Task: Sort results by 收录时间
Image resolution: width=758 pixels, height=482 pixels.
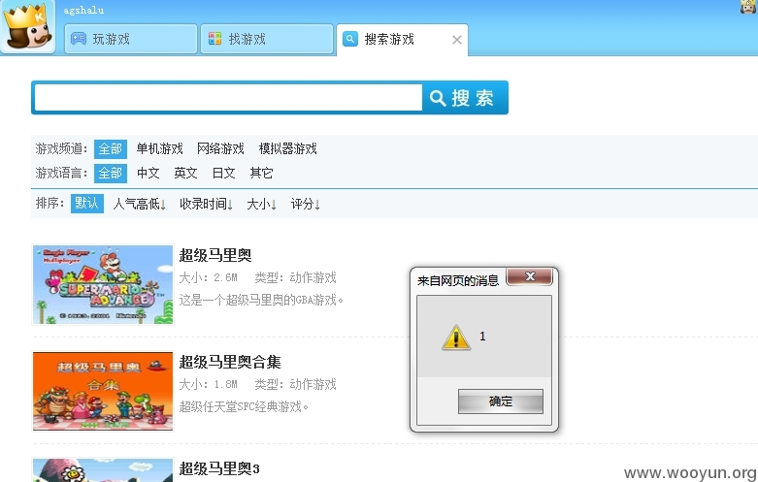Action: point(206,204)
